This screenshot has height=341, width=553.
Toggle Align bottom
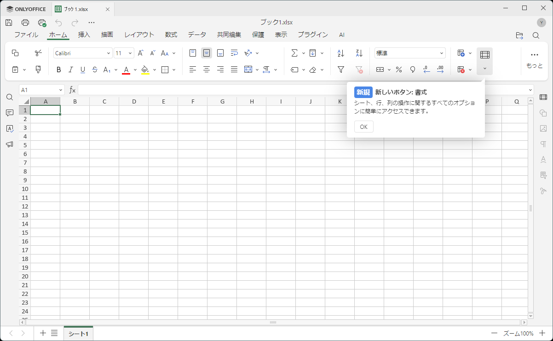pos(220,53)
